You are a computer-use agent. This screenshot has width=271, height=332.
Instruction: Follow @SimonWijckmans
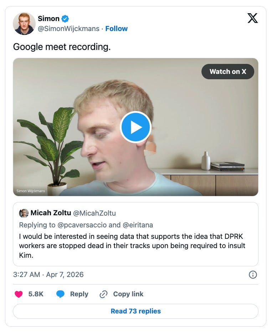(116, 29)
